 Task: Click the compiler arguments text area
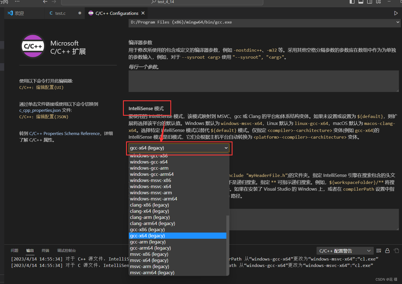[x=264, y=81]
